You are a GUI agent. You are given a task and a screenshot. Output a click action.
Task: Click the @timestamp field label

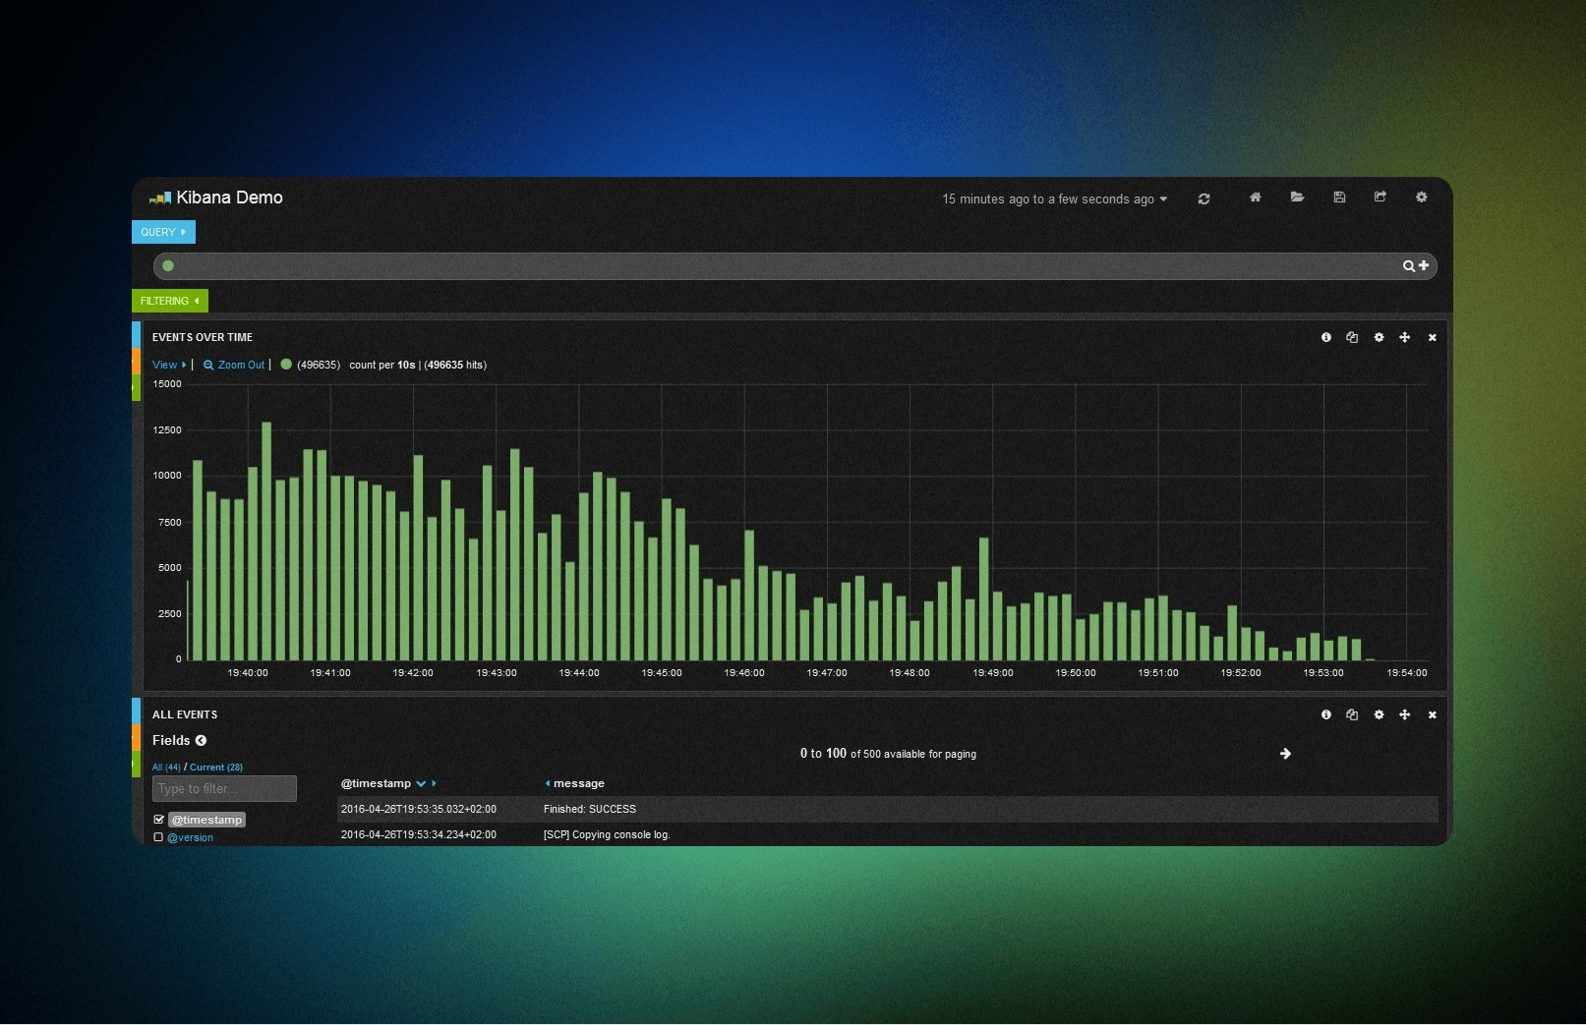point(206,820)
